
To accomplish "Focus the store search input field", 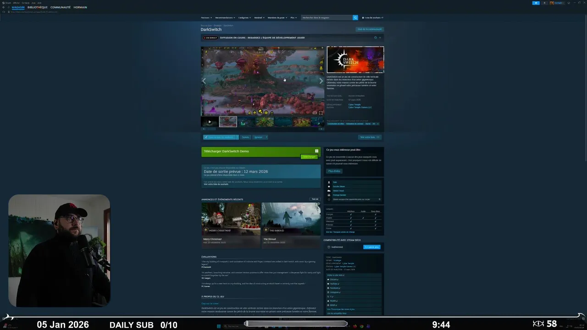I will (x=327, y=17).
